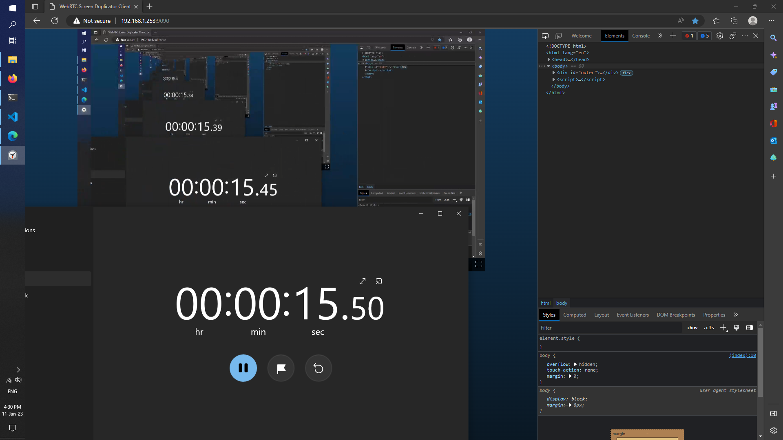The width and height of the screenshot is (783, 440).
Task: Click the inspect element picker icon
Action: [545, 36]
